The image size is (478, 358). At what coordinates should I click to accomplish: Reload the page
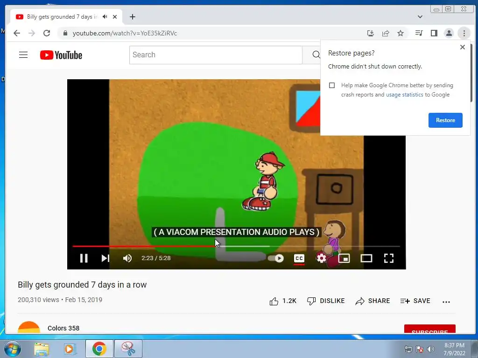click(47, 33)
